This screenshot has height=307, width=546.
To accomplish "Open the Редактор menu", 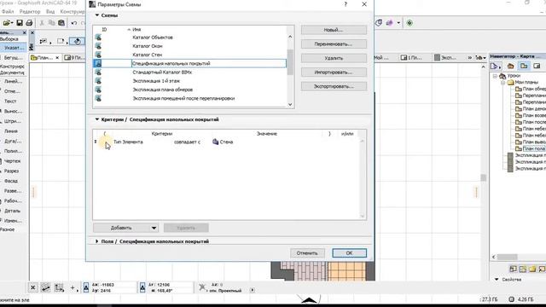I will [30, 11].
